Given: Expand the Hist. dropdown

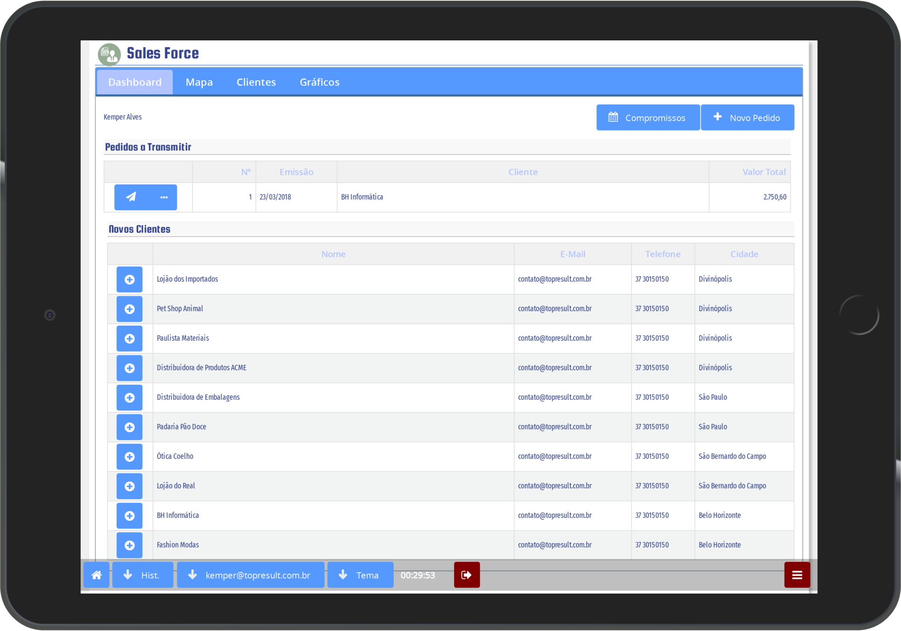Looking at the screenshot, I should tap(143, 575).
